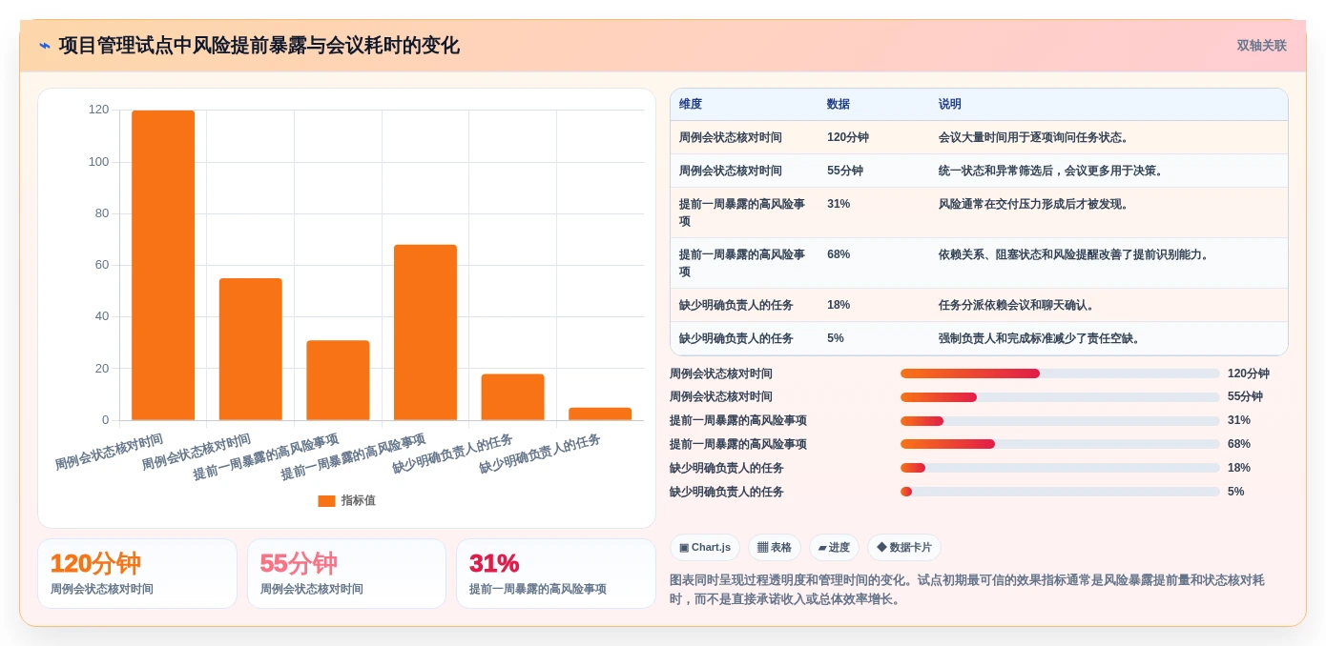Screen dimensions: 1326x646
Task: Click the chart icon in the Chart.js tag
Action: [684, 548]
